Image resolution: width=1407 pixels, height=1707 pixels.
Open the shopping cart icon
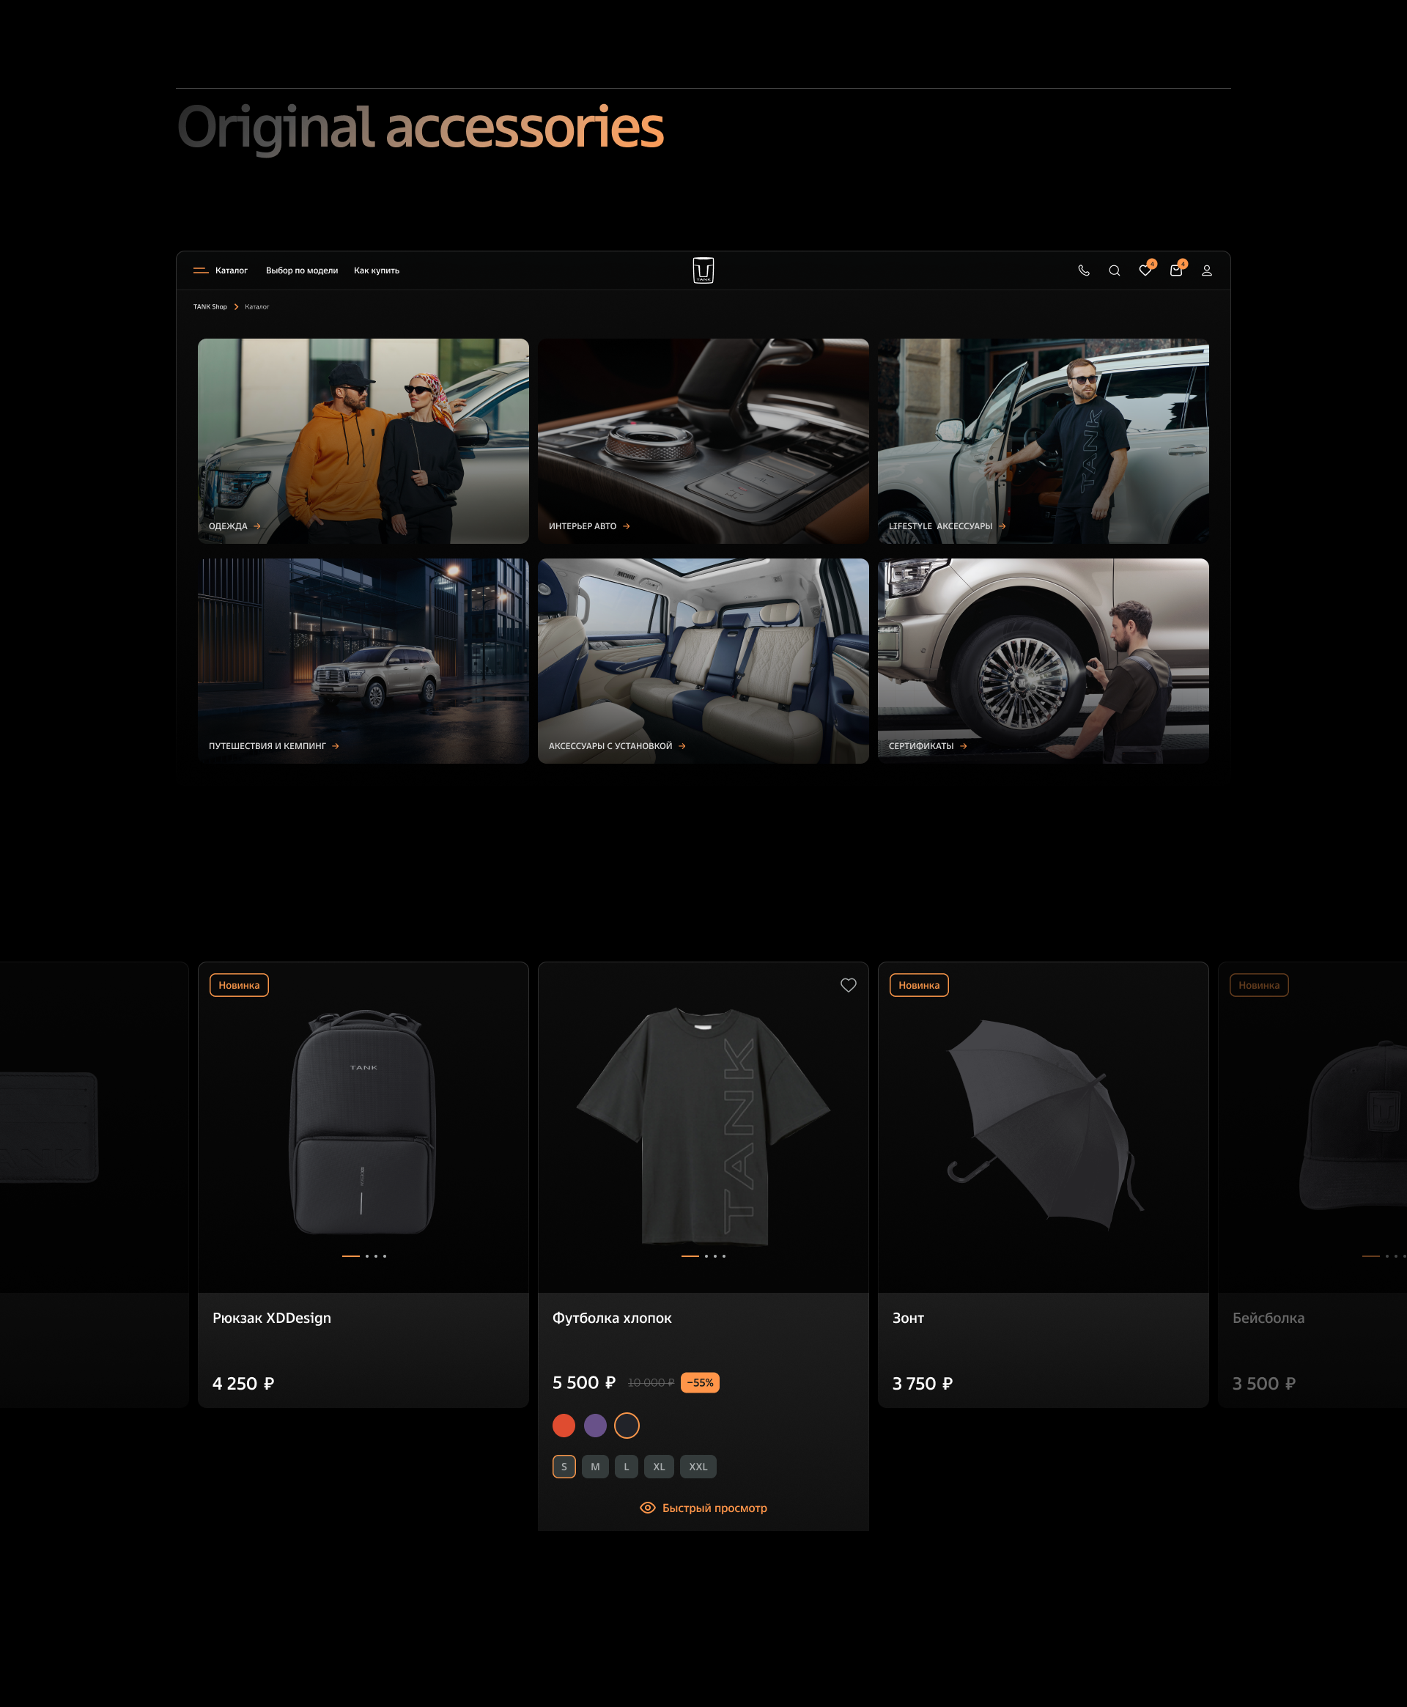(1176, 270)
